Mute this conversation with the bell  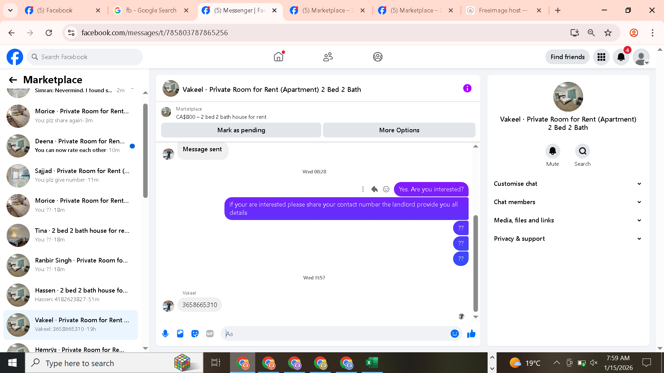[552, 151]
